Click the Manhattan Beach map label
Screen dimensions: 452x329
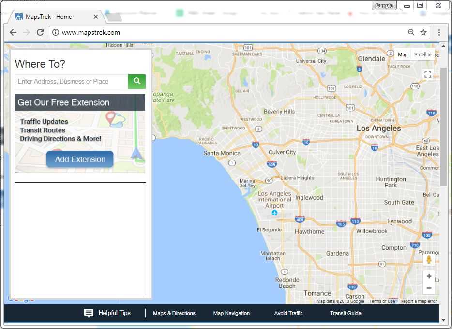click(272, 256)
